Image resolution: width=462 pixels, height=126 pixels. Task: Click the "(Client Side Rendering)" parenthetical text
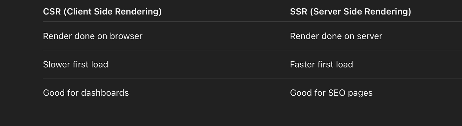pos(112,12)
